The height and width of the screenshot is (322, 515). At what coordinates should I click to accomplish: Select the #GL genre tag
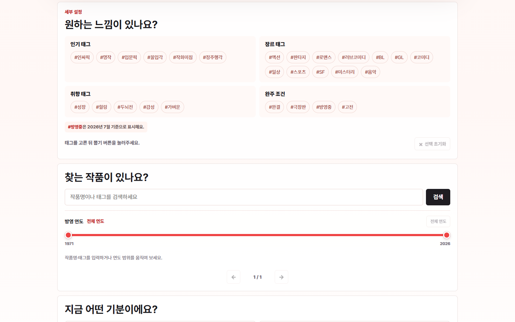(x=399, y=57)
